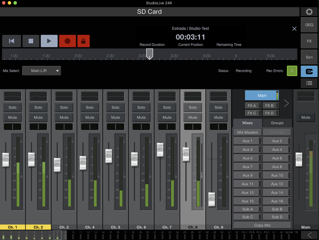Mute the Main output channel

[306, 118]
